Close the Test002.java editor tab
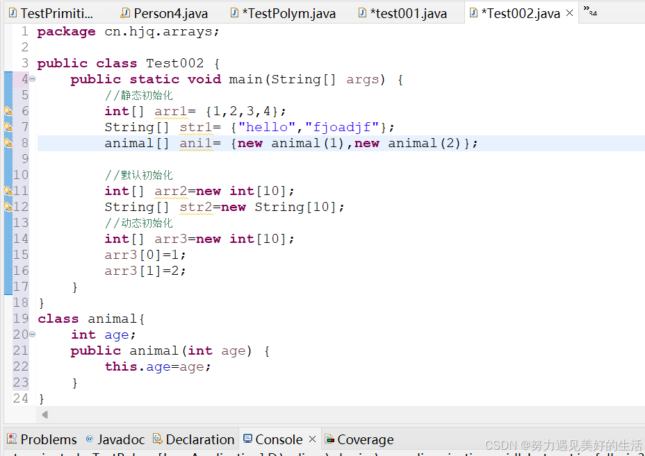645x456 pixels. pyautogui.click(x=569, y=12)
